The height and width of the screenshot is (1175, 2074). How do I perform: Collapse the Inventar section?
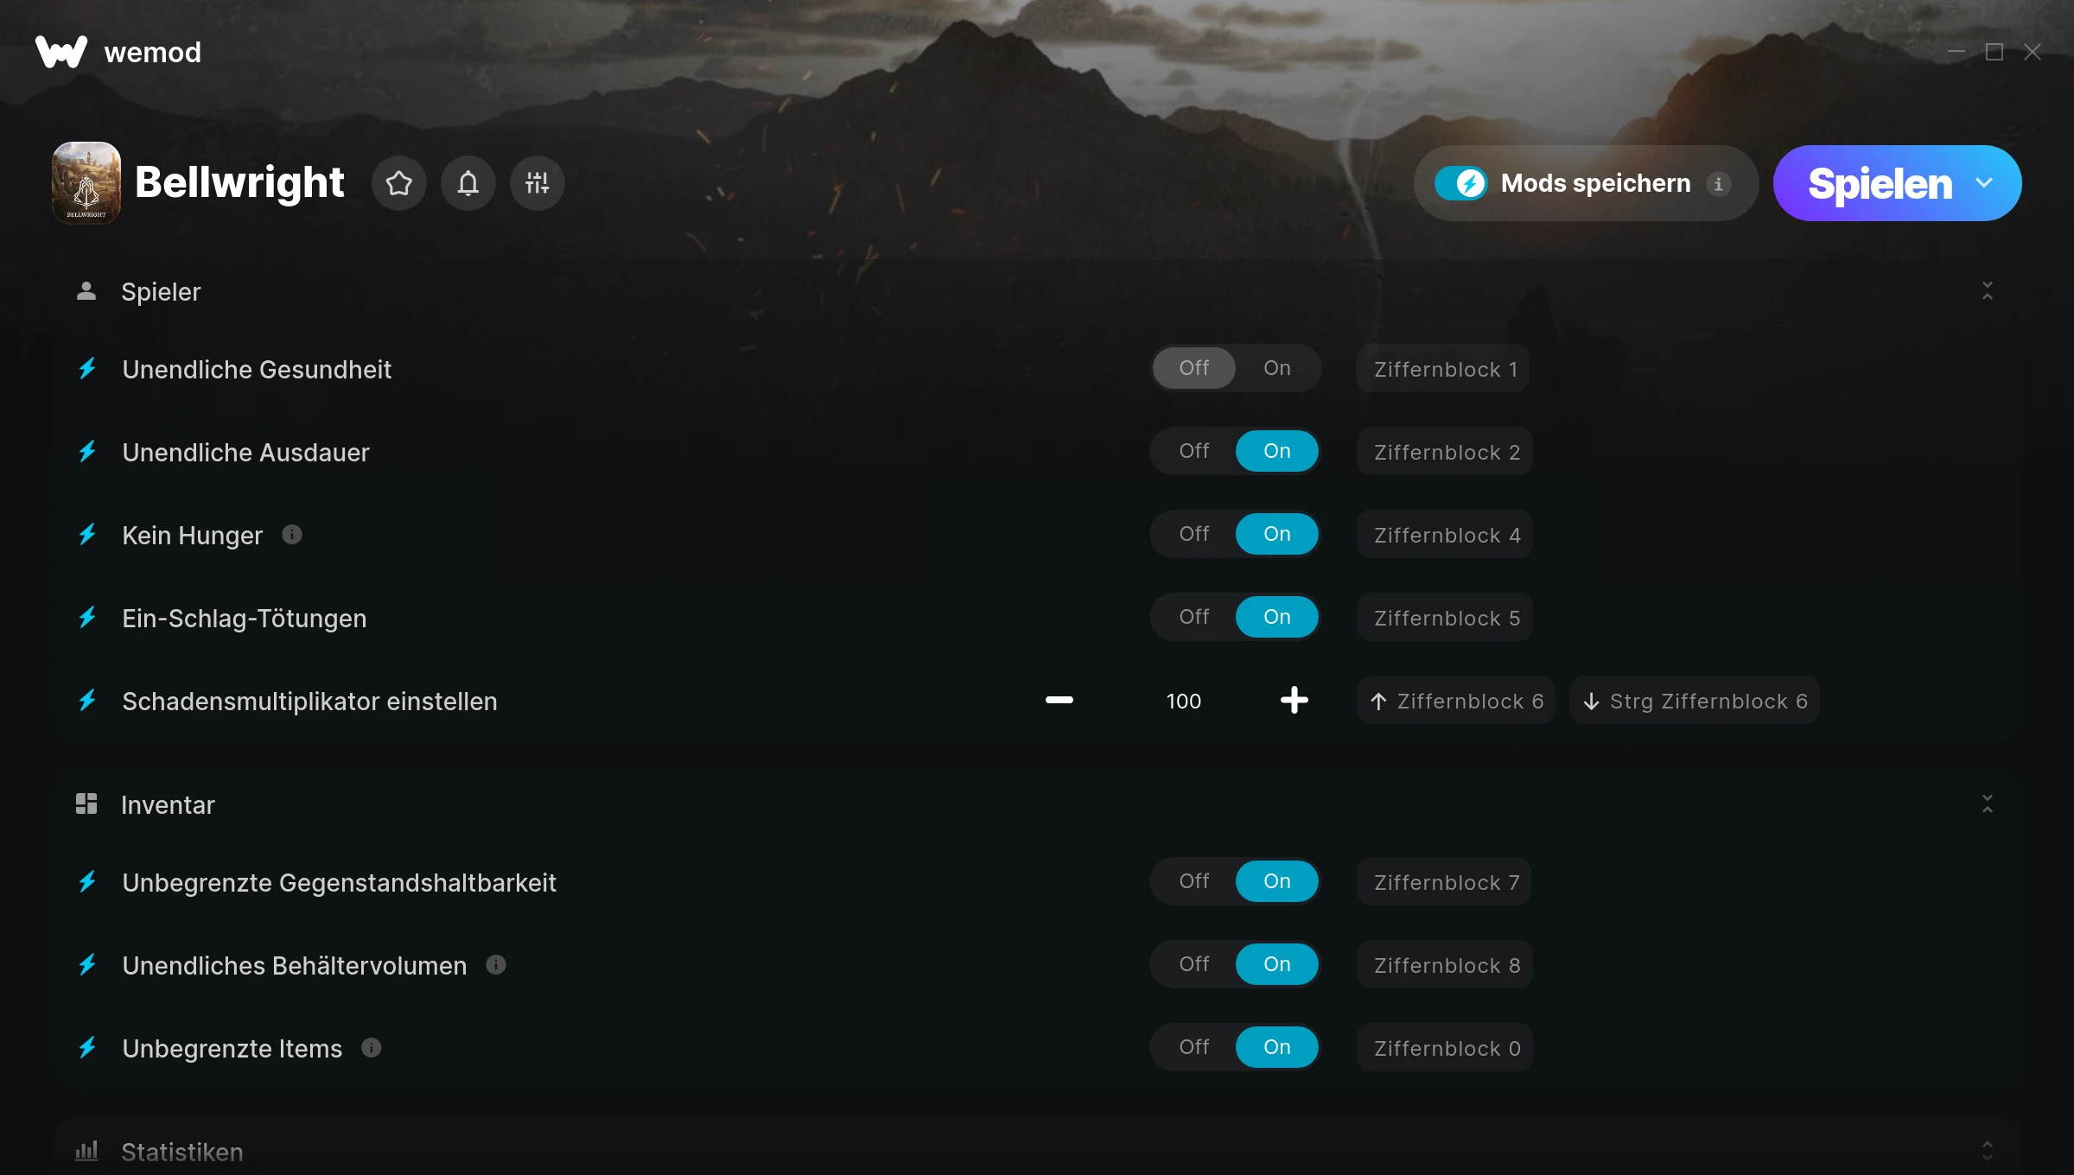1988,804
